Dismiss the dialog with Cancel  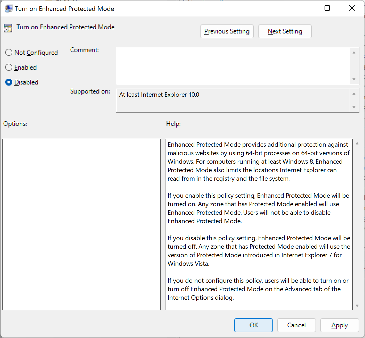pyautogui.click(x=296, y=325)
